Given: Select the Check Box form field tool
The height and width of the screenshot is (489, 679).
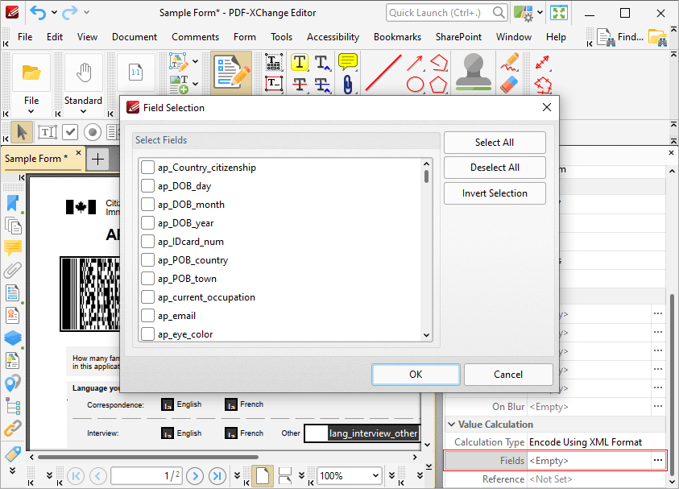Looking at the screenshot, I should click(70, 132).
